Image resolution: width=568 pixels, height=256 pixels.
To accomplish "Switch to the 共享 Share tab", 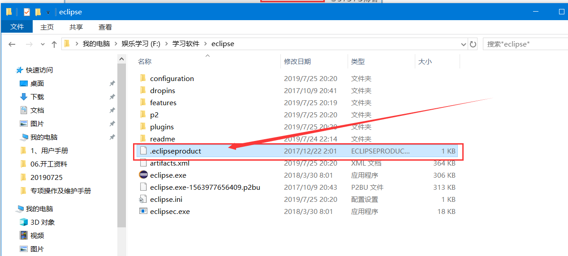I will pyautogui.click(x=76, y=27).
